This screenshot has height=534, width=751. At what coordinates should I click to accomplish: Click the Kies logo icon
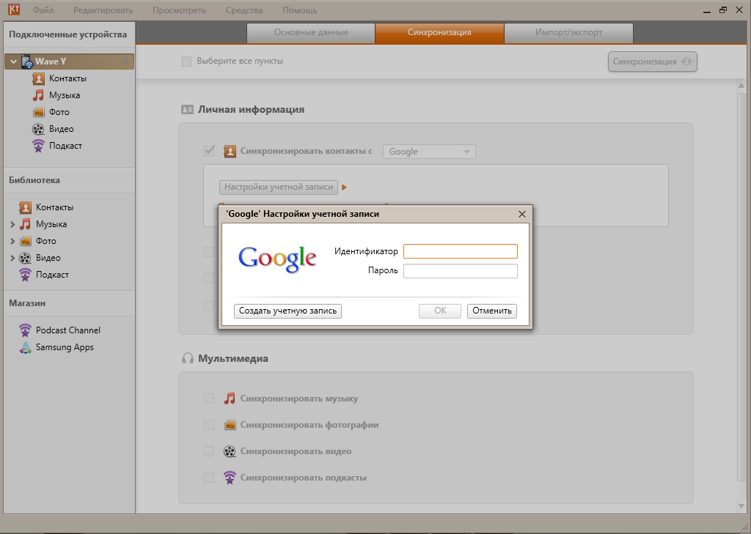click(14, 9)
